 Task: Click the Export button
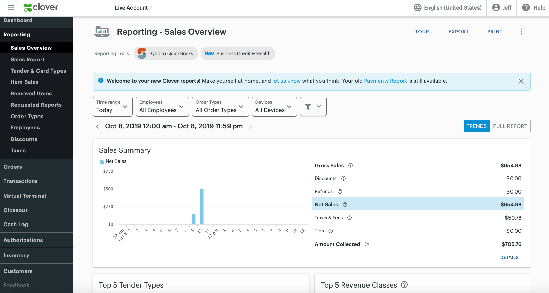click(x=458, y=32)
